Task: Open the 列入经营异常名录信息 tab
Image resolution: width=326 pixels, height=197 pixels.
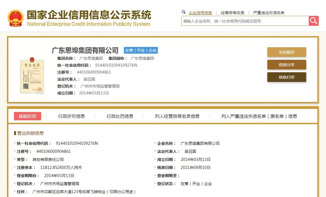Action: pos(177,116)
